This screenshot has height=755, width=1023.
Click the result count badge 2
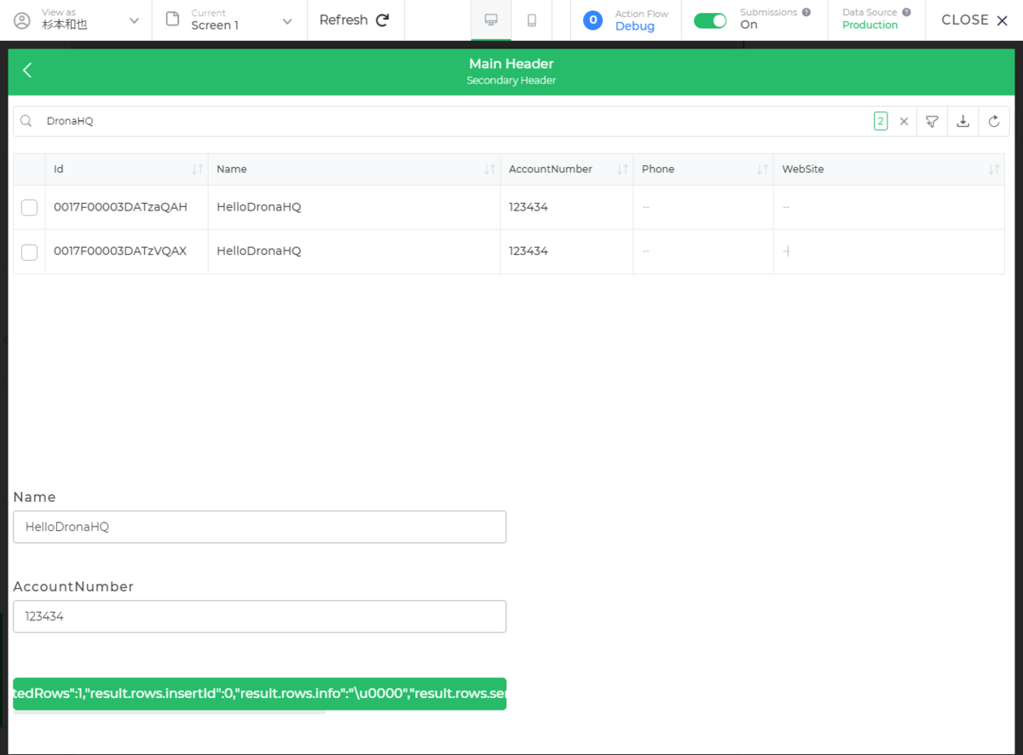tap(881, 121)
